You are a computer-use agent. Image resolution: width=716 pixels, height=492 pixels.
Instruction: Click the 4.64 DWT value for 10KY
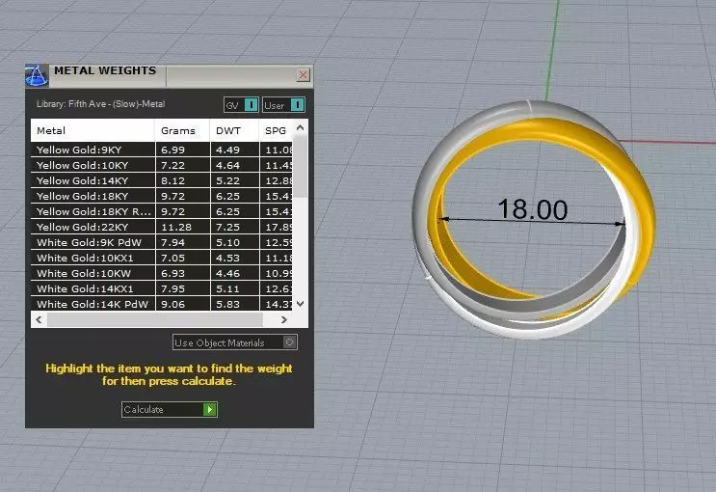(227, 166)
